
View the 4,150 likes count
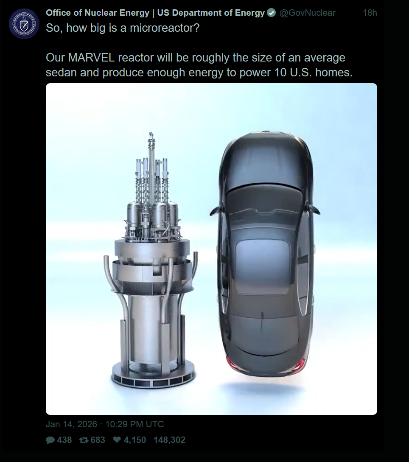click(135, 440)
